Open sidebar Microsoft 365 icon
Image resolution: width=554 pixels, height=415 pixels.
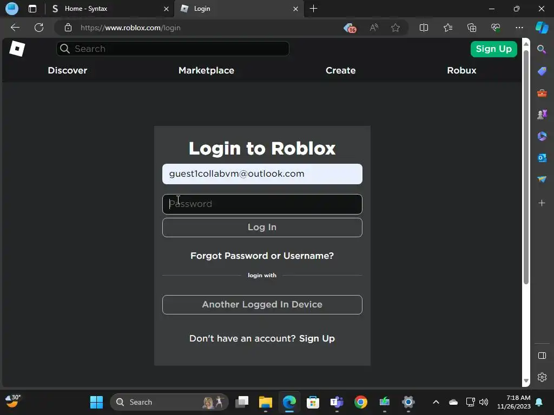pyautogui.click(x=542, y=136)
